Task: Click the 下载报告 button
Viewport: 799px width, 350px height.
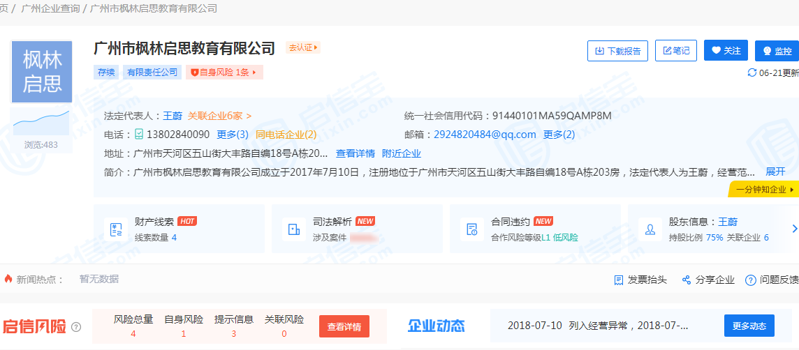Action: [x=617, y=51]
